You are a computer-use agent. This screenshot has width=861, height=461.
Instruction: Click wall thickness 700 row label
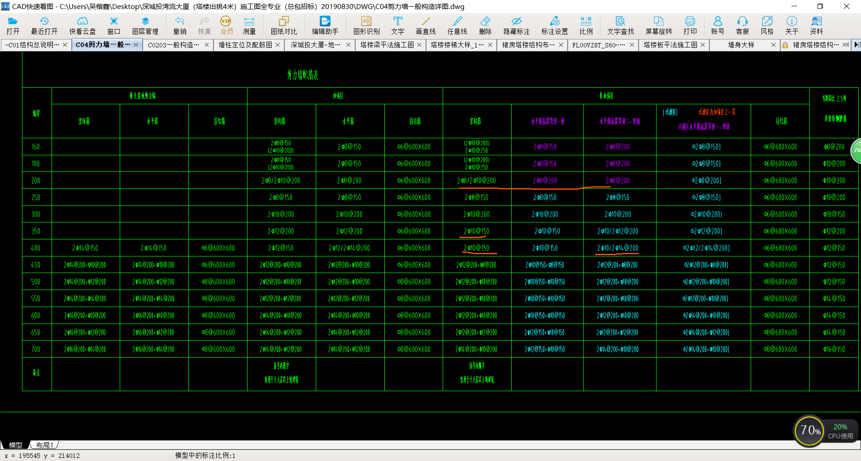coord(36,349)
